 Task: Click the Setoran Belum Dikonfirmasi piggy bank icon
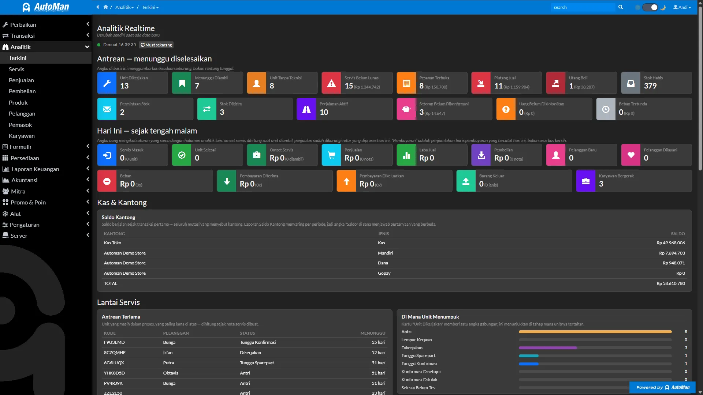click(406, 109)
